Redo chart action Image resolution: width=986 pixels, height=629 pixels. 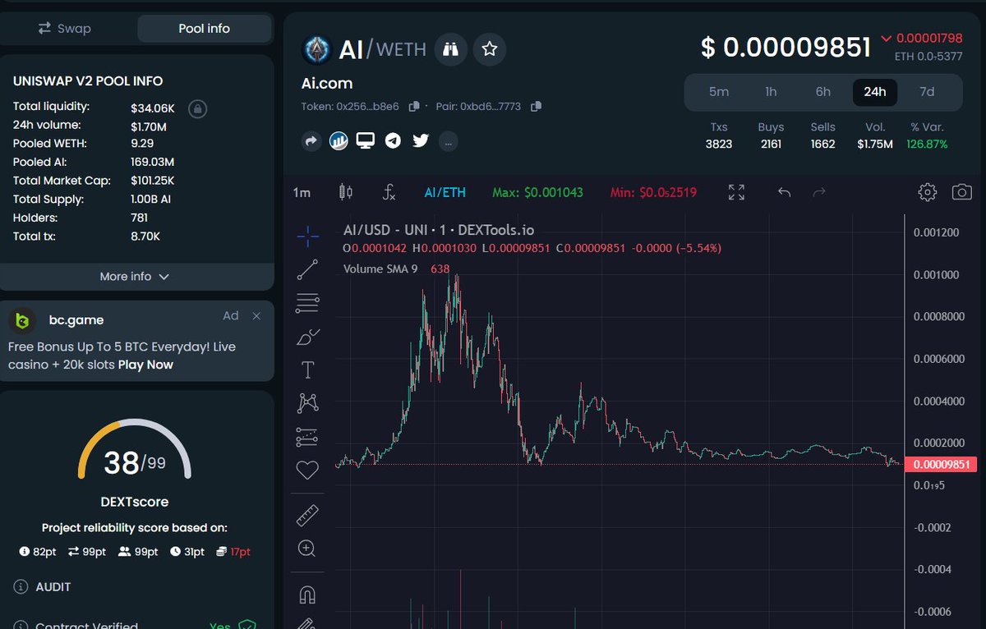coord(818,192)
